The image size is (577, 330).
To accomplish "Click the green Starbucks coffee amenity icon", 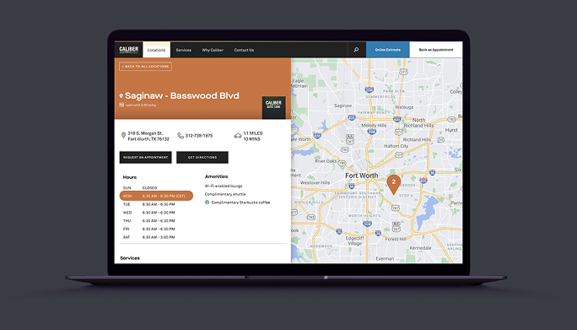I will (207, 203).
